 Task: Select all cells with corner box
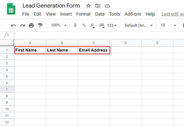point(7,43)
